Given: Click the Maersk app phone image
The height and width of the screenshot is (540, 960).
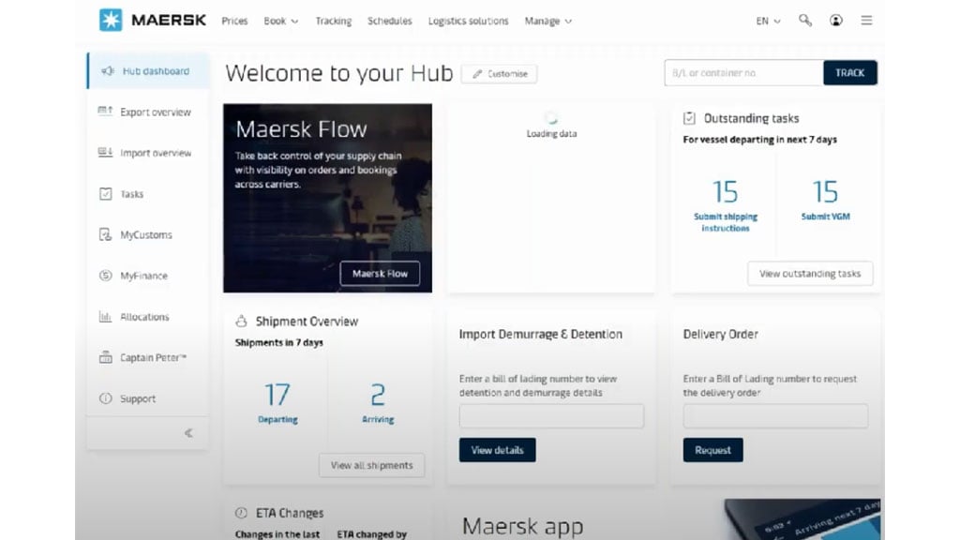Looking at the screenshot, I should pos(803,519).
